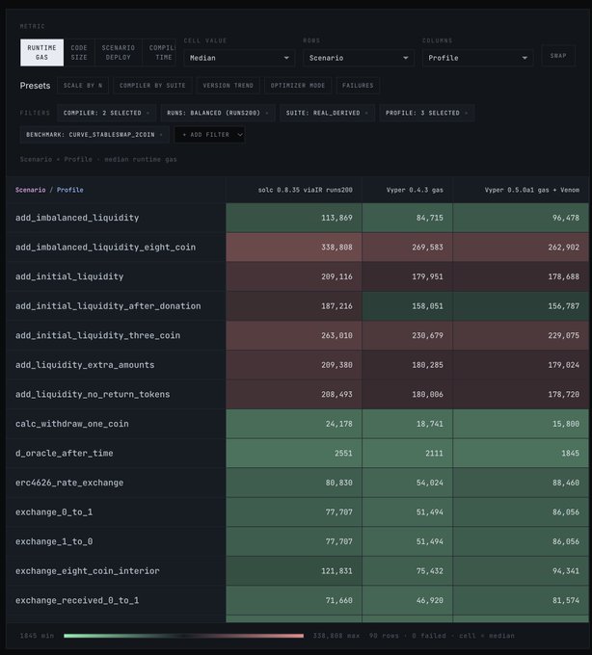Click the 262,902 cell

(521, 247)
